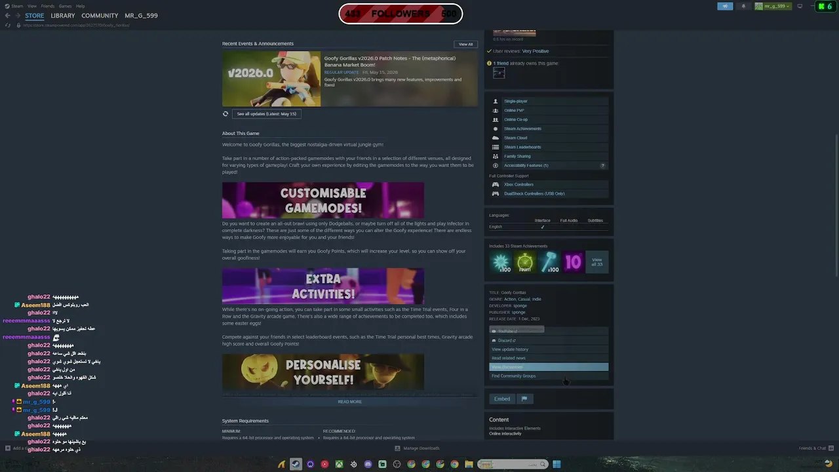The width and height of the screenshot is (839, 472).
Task: Click the Embed button
Action: coord(502,399)
